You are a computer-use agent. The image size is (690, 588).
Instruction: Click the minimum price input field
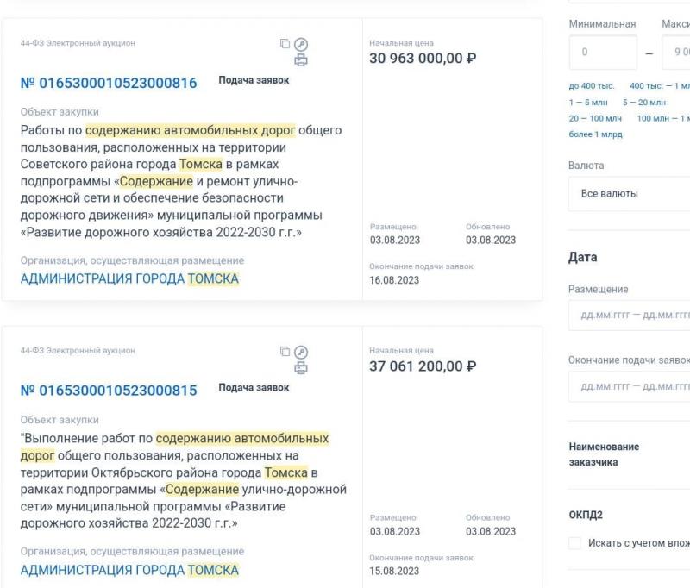(603, 53)
